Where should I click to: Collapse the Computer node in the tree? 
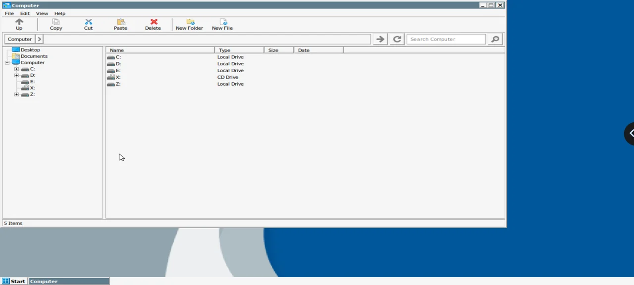coord(7,62)
